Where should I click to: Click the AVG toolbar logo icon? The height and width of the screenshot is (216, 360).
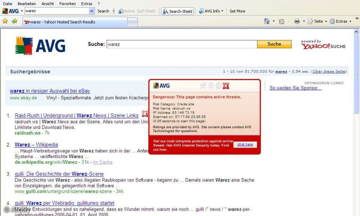(x=10, y=11)
